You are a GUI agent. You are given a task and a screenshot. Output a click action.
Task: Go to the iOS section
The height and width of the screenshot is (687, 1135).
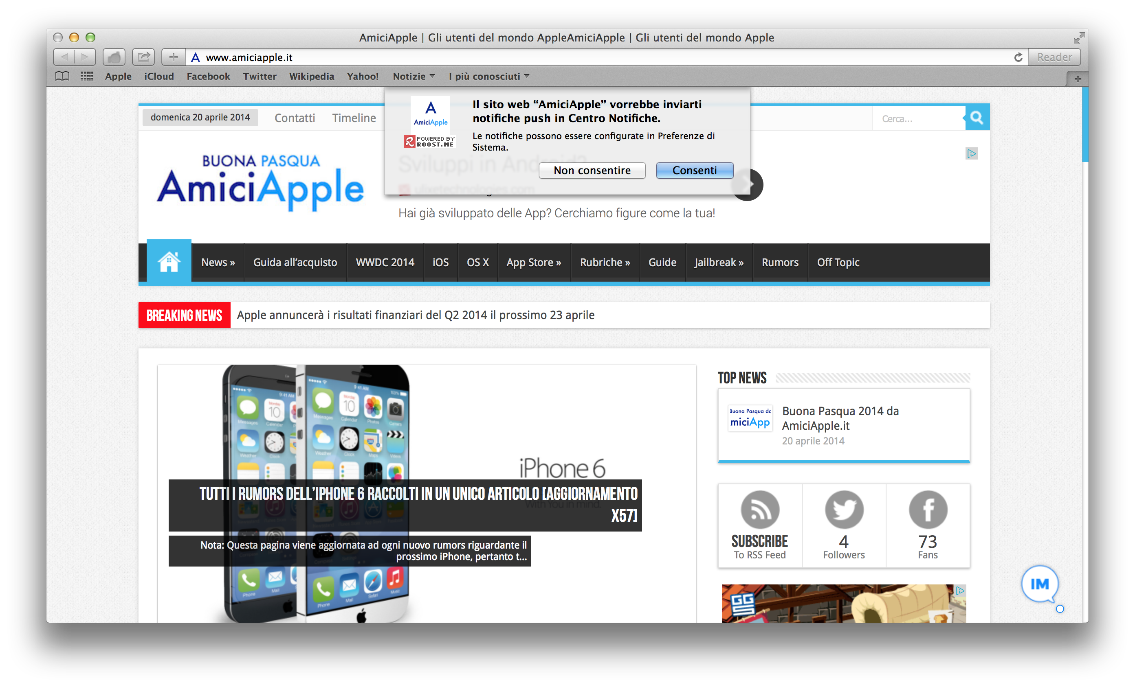point(440,262)
